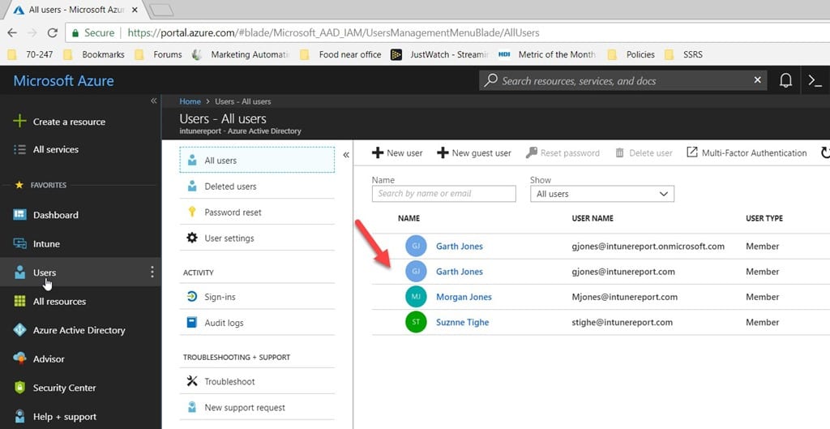Open User settings gear item
The image size is (830, 429).
[x=257, y=238]
